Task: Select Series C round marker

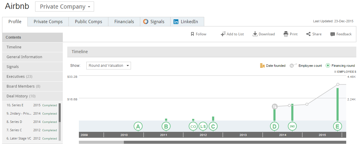Action: (213, 126)
